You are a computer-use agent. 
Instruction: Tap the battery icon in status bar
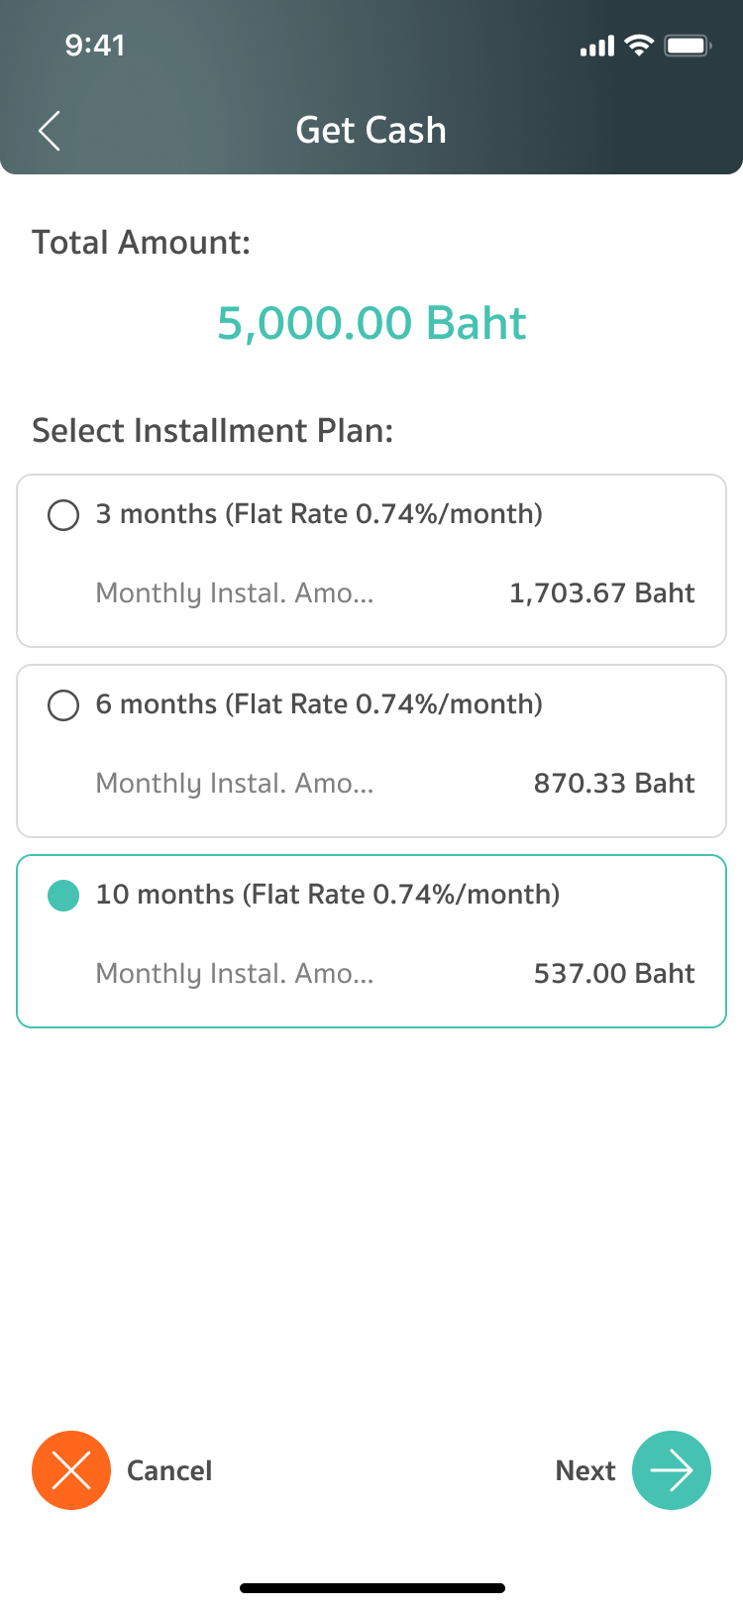point(687,46)
